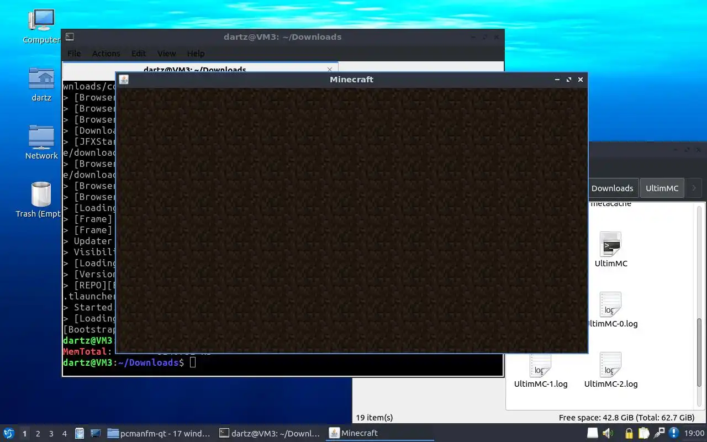The width and height of the screenshot is (707, 442).
Task: Click the blue update notifier tray icon
Action: point(673,433)
